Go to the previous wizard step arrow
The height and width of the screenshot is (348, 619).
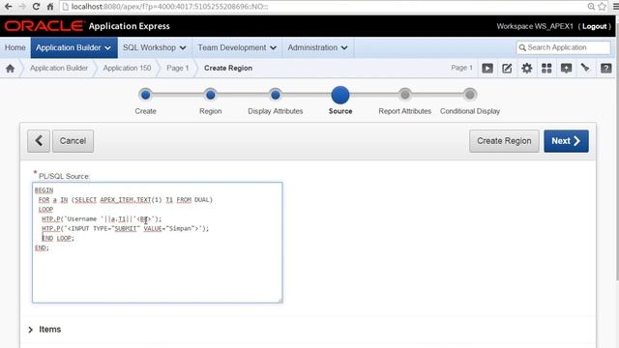coord(39,141)
